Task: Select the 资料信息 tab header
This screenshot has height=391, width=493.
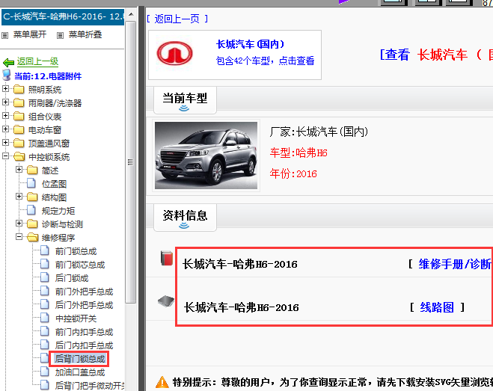Action: coord(185,218)
